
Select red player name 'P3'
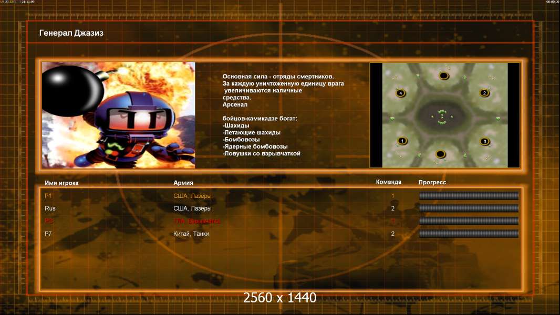coord(49,221)
